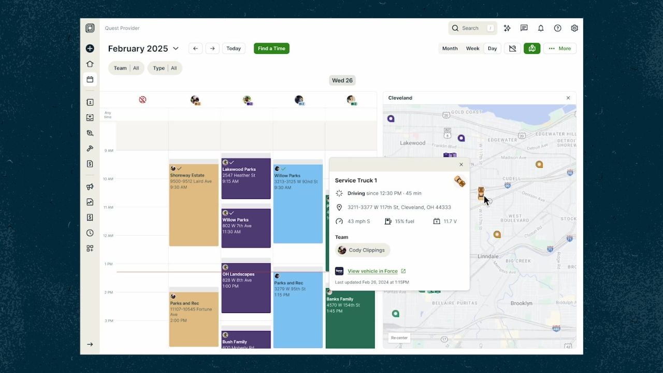Open Willow Parks 11:30 AM purple visit
Viewport: 663px width, 373px height.
246,228
